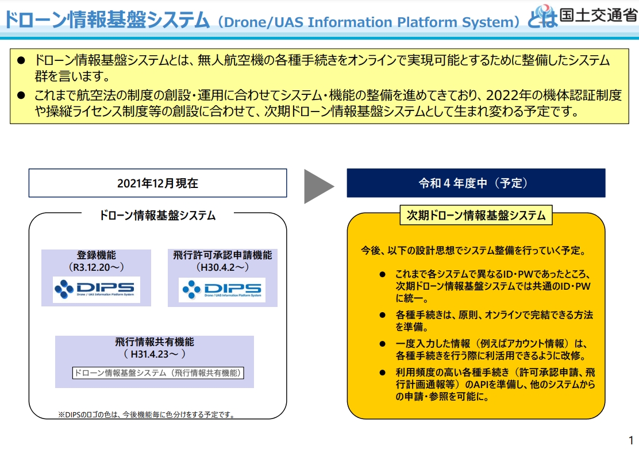Click the DIPS logo under 飛行許可承認申請機能
The image size is (639, 453).
pyautogui.click(x=222, y=290)
